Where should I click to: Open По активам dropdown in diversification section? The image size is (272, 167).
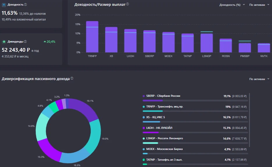tap(259, 79)
